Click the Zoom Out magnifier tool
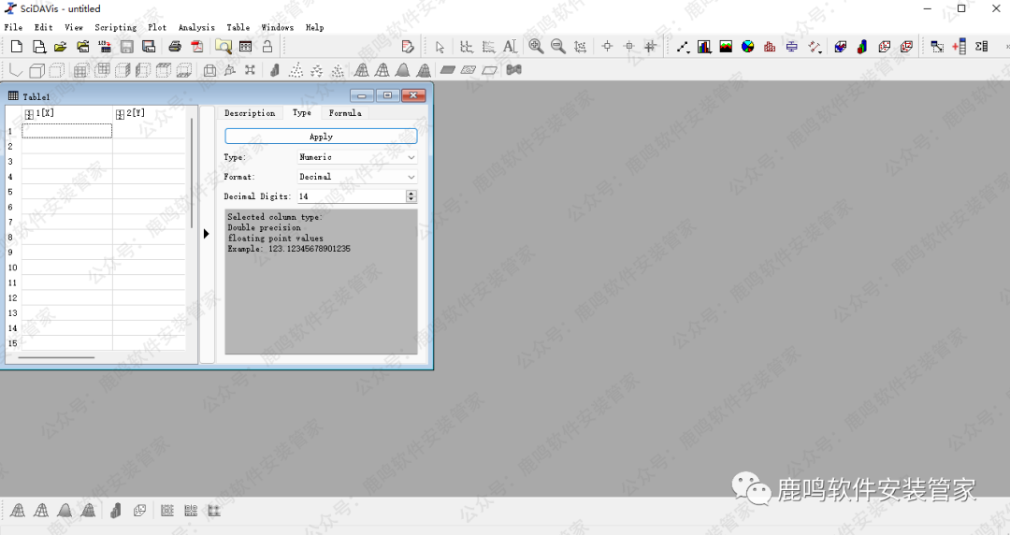This screenshot has width=1010, height=535. pos(558,47)
